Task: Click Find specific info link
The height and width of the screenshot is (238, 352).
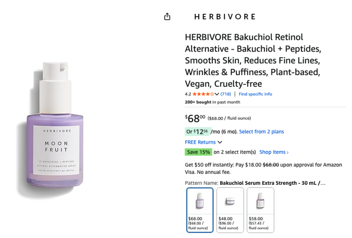Action: (x=255, y=94)
